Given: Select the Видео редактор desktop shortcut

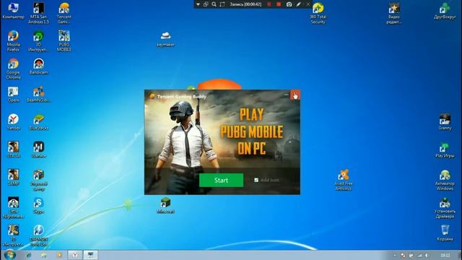Looking at the screenshot, I should coord(394,13).
